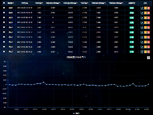Image resolution: width=153 pixels, height=115 pixels.
Task: Click the pencil edit icon in the last row
Action: point(142,52)
